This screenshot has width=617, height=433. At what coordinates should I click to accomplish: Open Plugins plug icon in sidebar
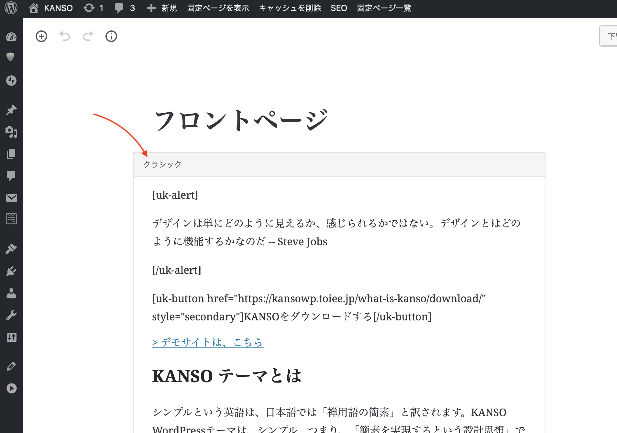[11, 271]
